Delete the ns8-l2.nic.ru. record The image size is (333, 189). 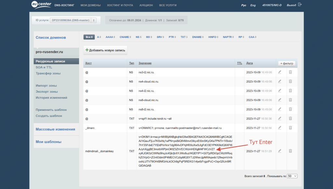coord(290,109)
